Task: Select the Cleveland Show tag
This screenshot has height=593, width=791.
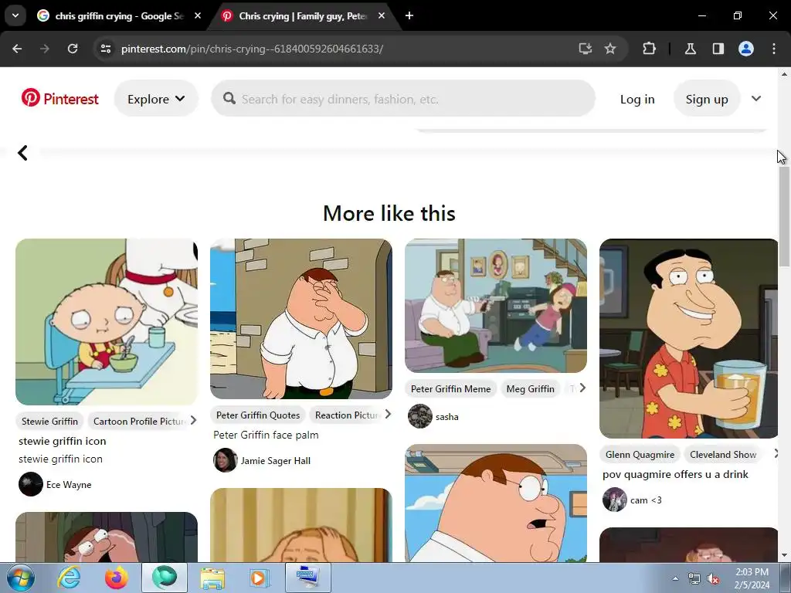Action: click(723, 454)
